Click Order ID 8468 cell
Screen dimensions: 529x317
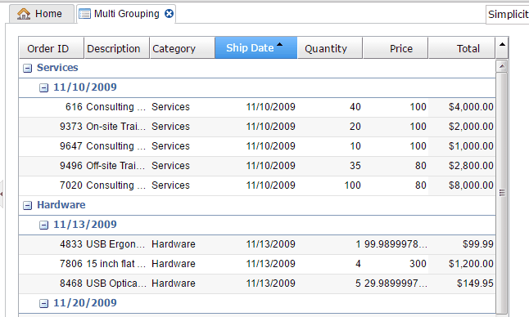(51, 284)
